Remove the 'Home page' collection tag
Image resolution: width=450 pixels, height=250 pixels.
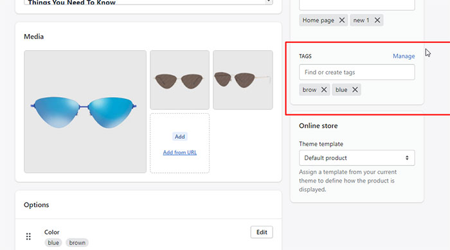(342, 20)
